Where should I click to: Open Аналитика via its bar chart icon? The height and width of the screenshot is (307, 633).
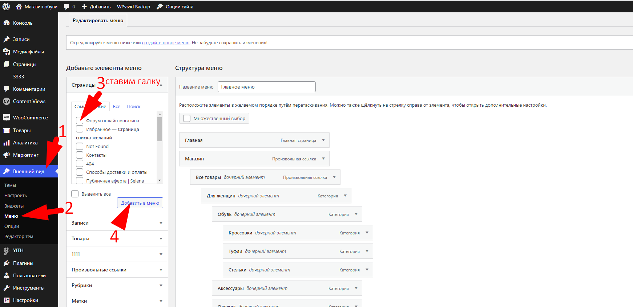(7, 143)
